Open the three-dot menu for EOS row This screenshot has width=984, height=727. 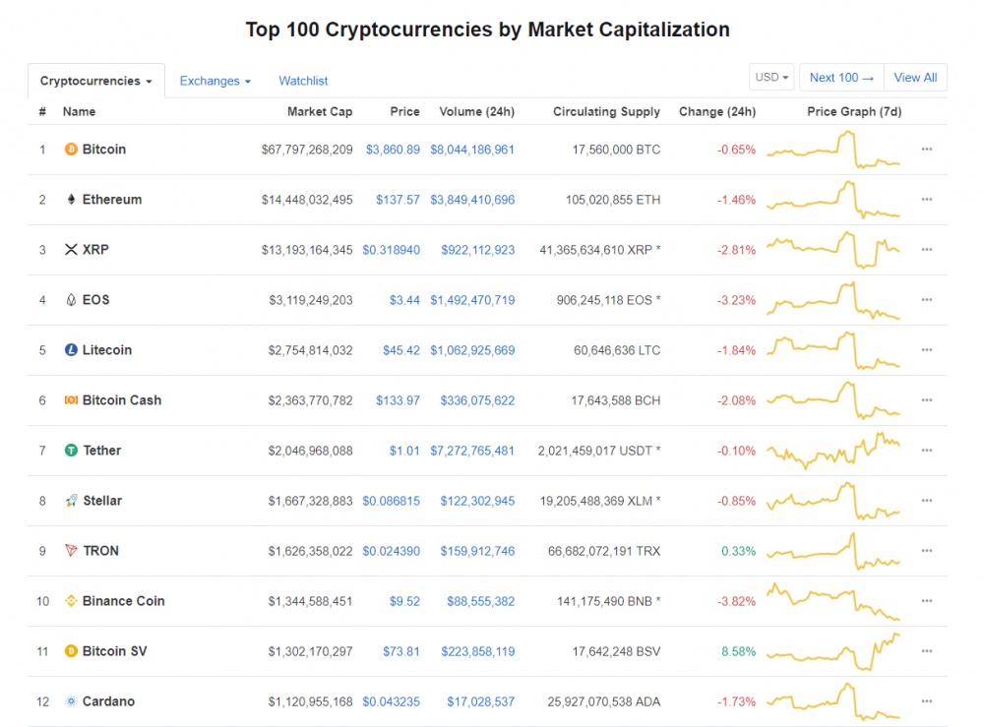[x=927, y=300]
